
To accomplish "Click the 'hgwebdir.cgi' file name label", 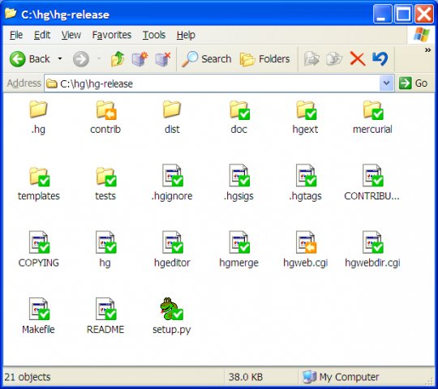I will (x=372, y=263).
